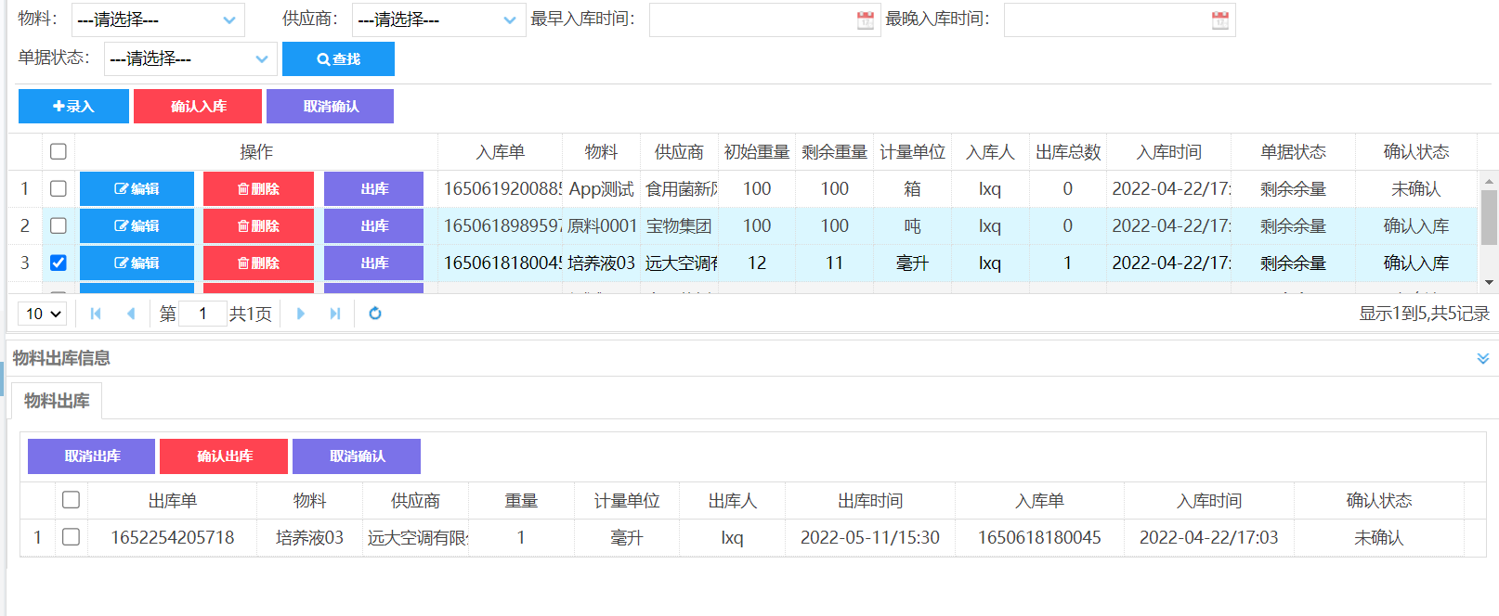The width and height of the screenshot is (1499, 616).
Task: Click 出库 for the 培养液03 row
Action: pyautogui.click(x=373, y=263)
